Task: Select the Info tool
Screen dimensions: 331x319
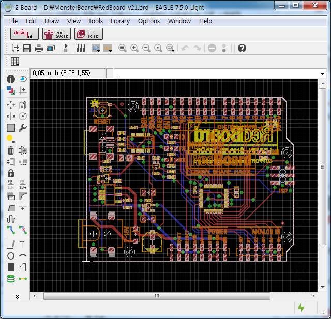Action: 11,79
